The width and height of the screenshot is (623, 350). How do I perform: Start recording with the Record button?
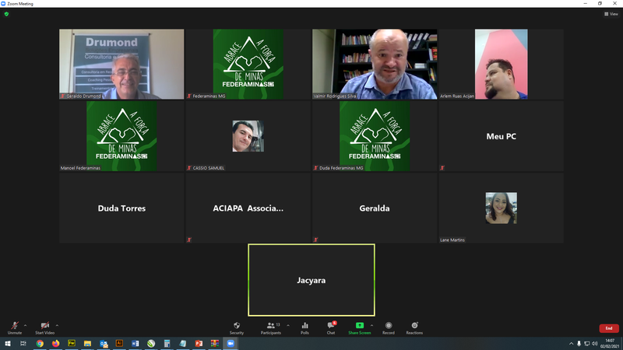tap(388, 327)
